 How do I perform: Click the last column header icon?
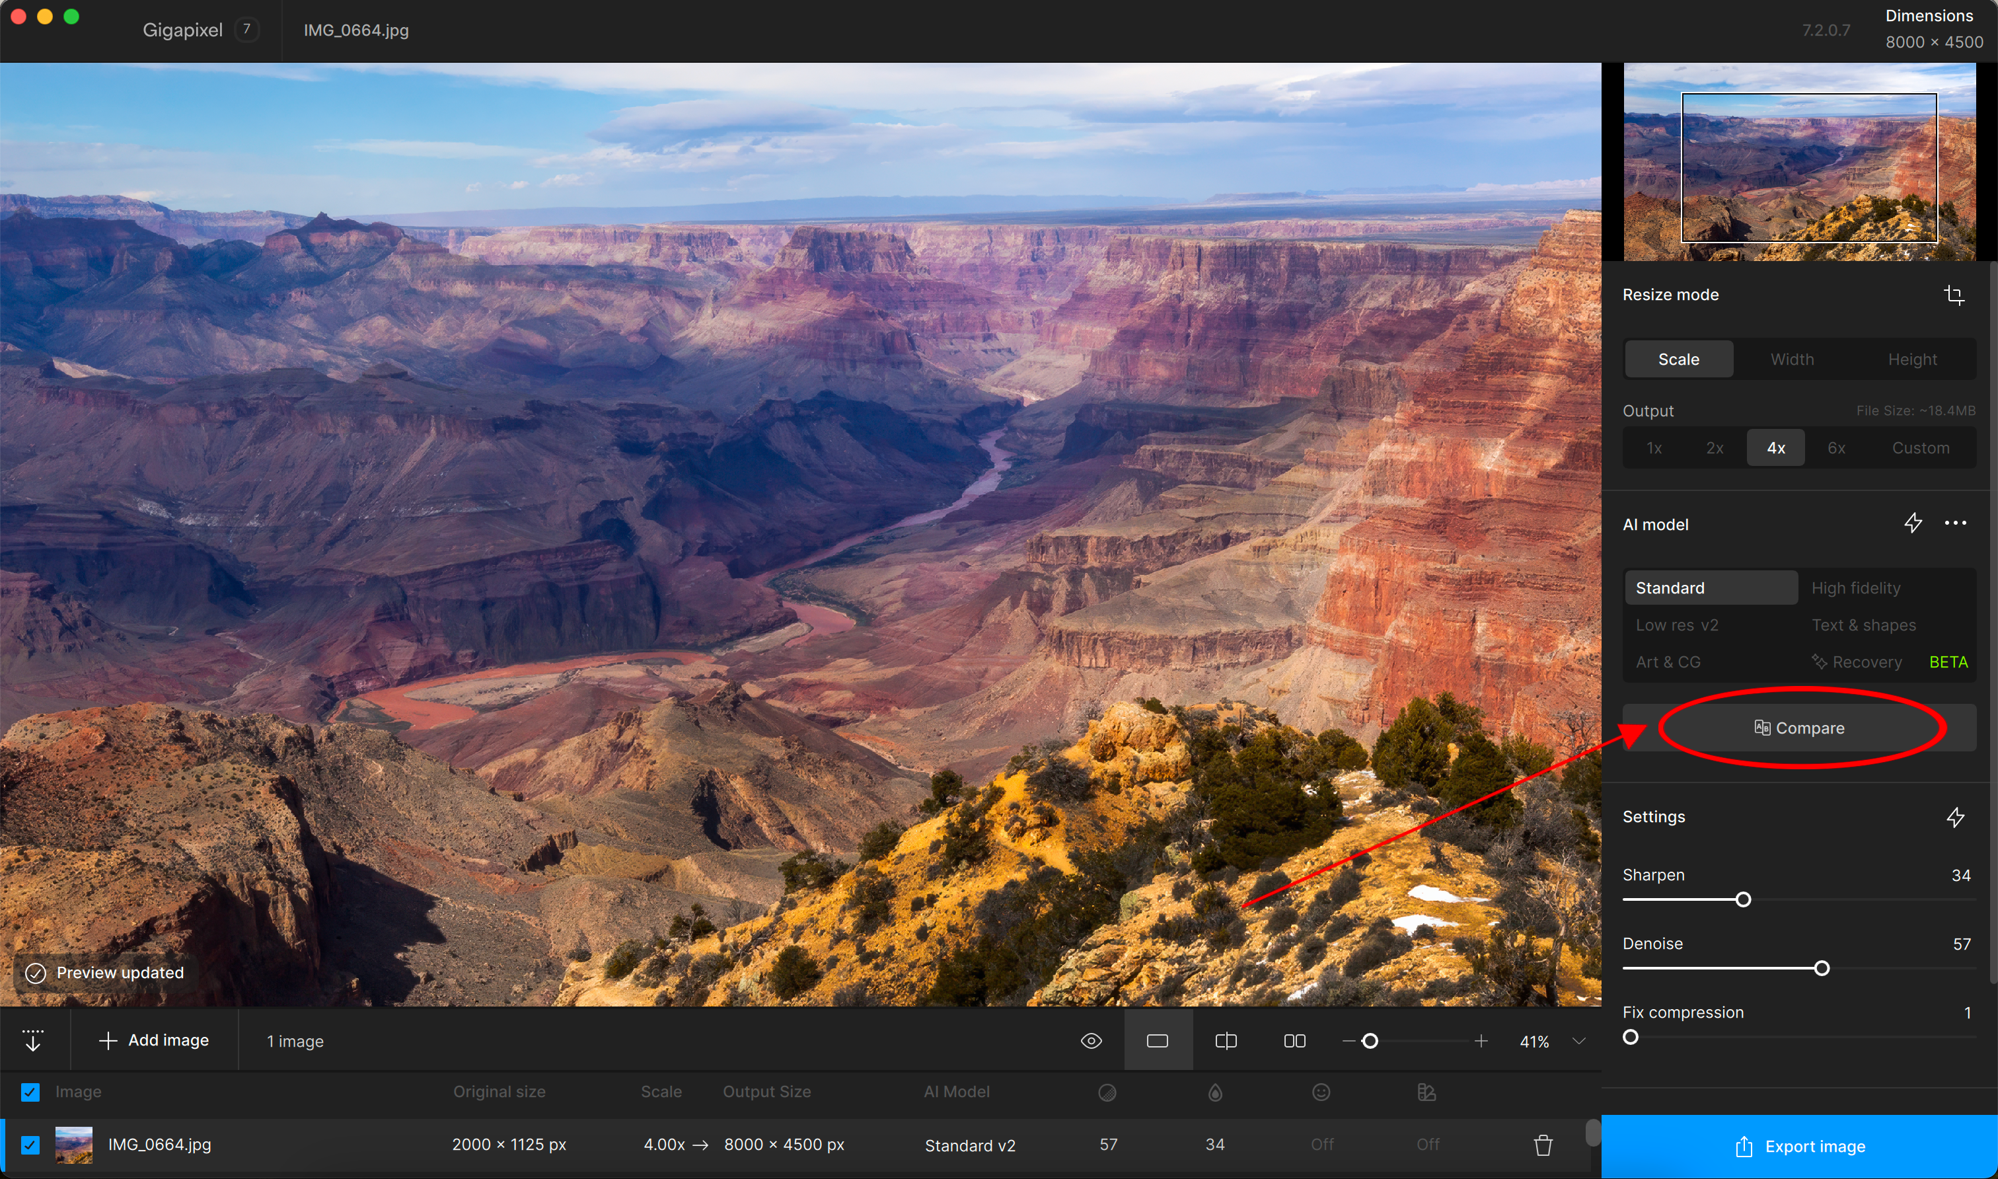point(1426,1092)
